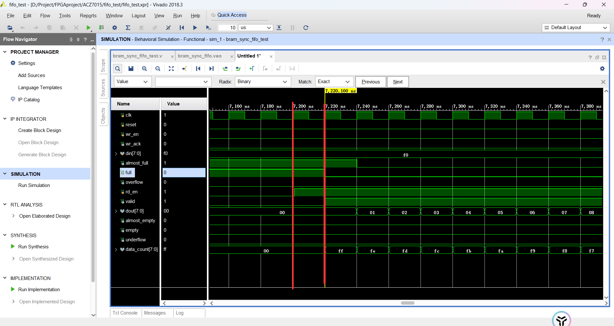Click the Previous match button

[371, 82]
